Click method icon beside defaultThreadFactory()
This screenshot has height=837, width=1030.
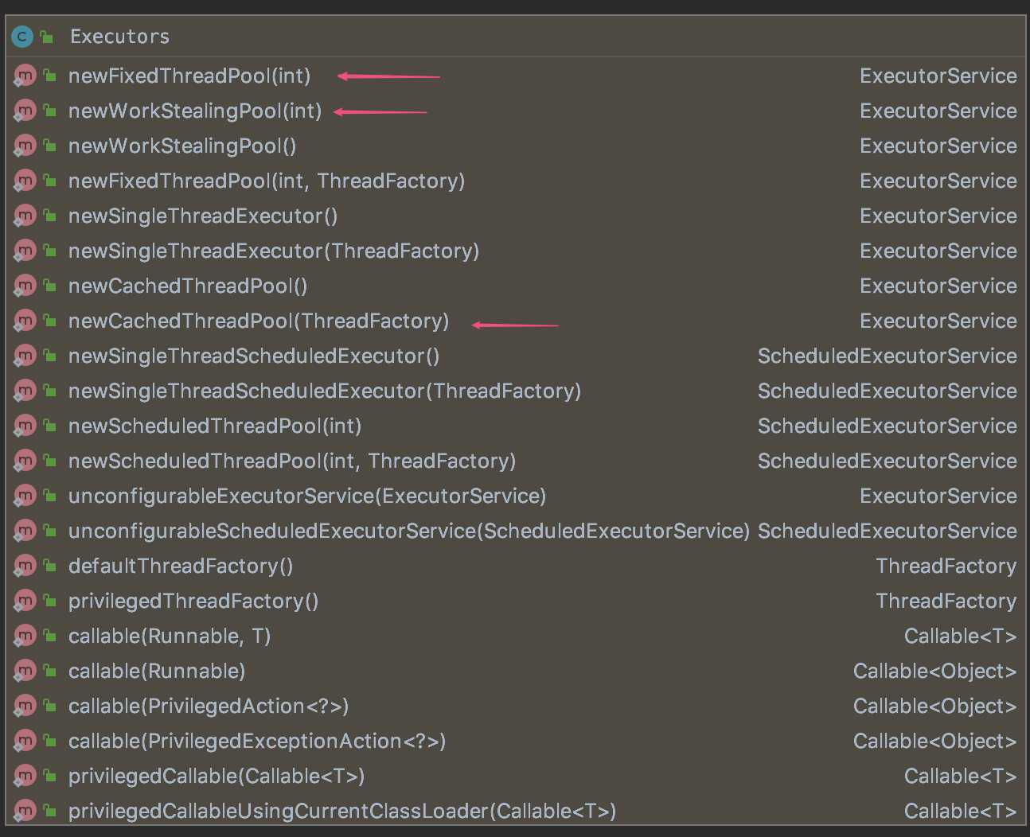click(x=25, y=566)
